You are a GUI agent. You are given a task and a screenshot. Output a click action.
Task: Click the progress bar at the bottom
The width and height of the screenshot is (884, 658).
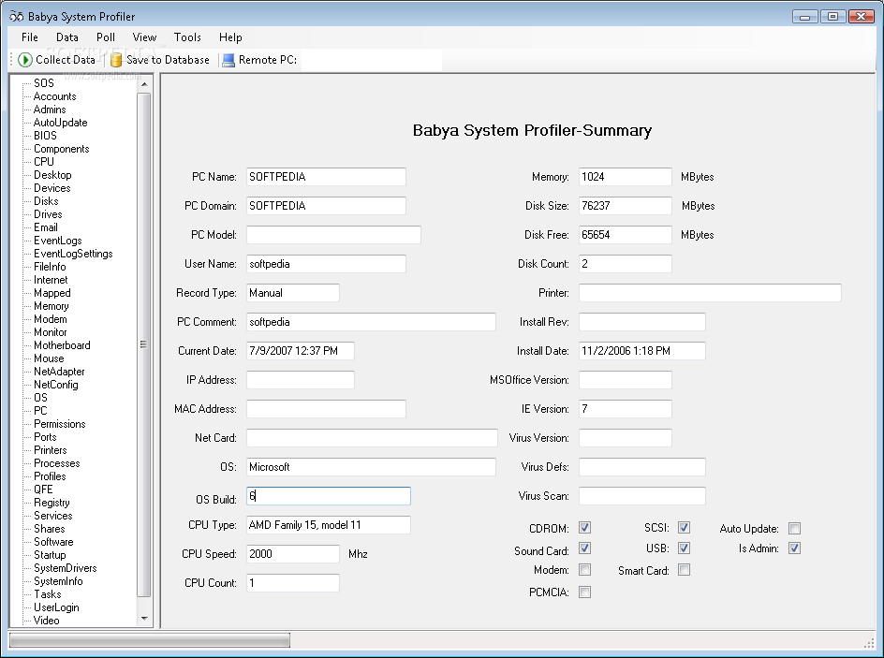[150, 640]
